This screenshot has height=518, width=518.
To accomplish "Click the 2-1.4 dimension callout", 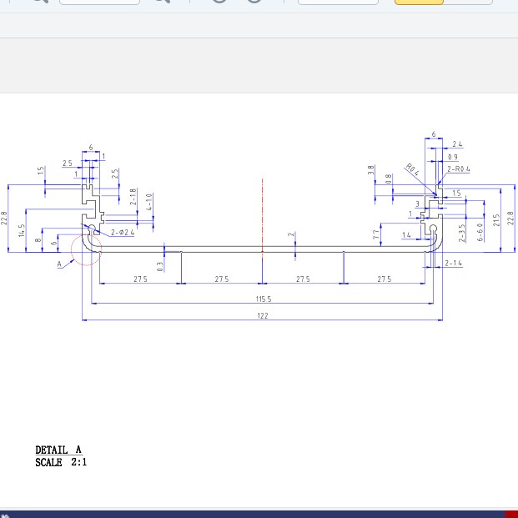I will pos(453,263).
